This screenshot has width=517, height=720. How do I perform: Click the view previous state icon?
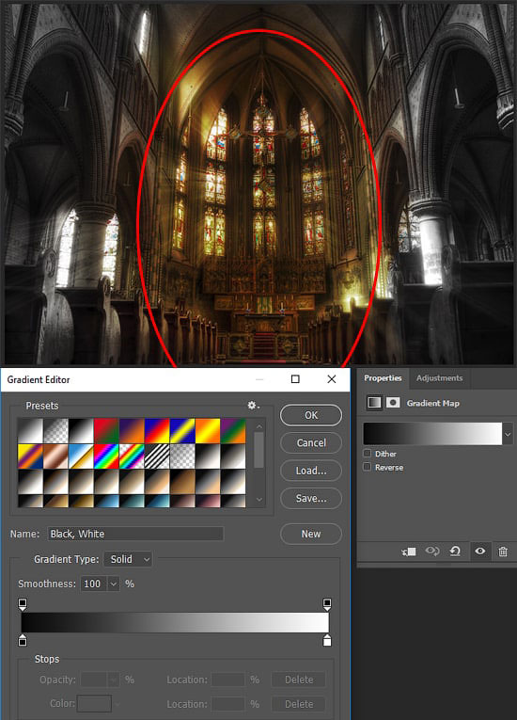click(432, 551)
